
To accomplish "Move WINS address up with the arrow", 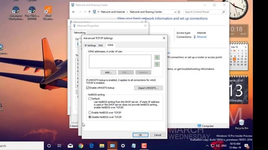I will pyautogui.click(x=157, y=57).
